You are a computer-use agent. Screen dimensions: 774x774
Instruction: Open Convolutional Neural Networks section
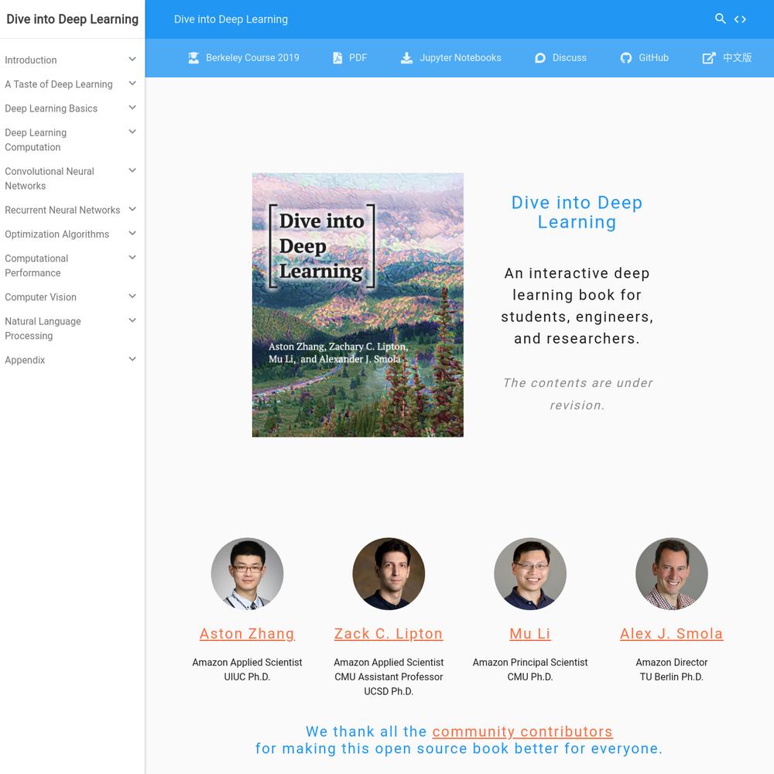point(50,179)
